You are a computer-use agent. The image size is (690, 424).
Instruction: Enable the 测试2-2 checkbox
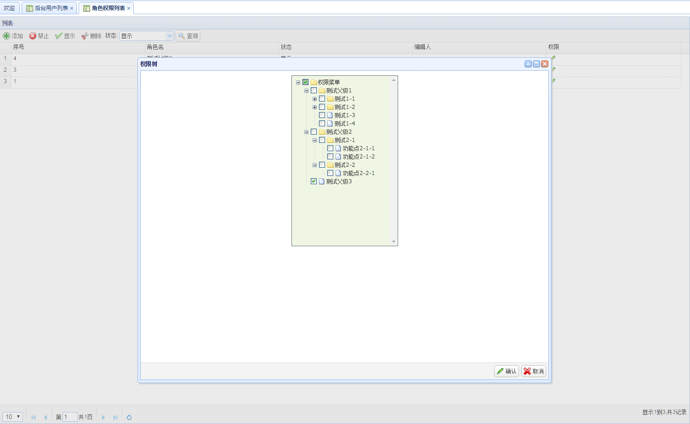[322, 165]
